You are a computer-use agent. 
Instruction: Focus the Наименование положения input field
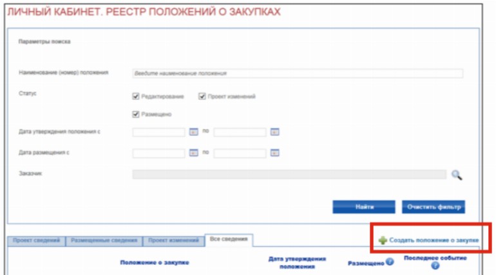pos(297,73)
